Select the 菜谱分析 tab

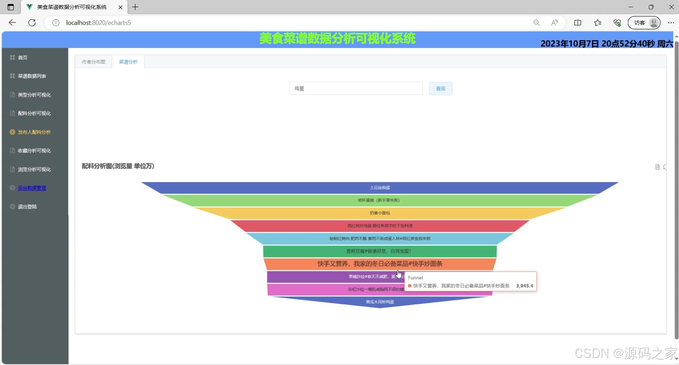point(128,62)
